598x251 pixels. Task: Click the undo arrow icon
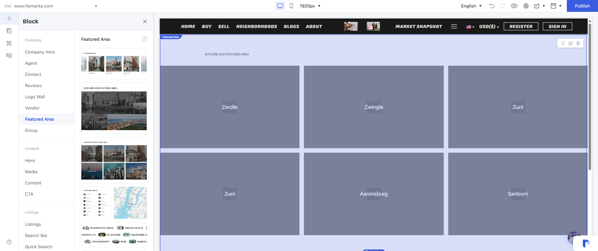click(x=492, y=6)
